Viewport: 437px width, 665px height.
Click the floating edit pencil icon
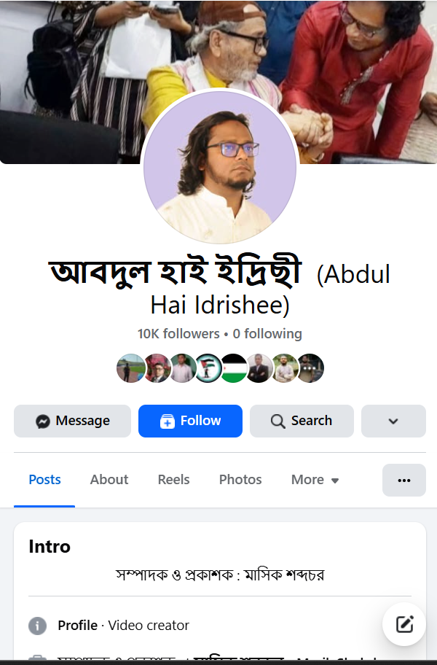[x=404, y=624]
